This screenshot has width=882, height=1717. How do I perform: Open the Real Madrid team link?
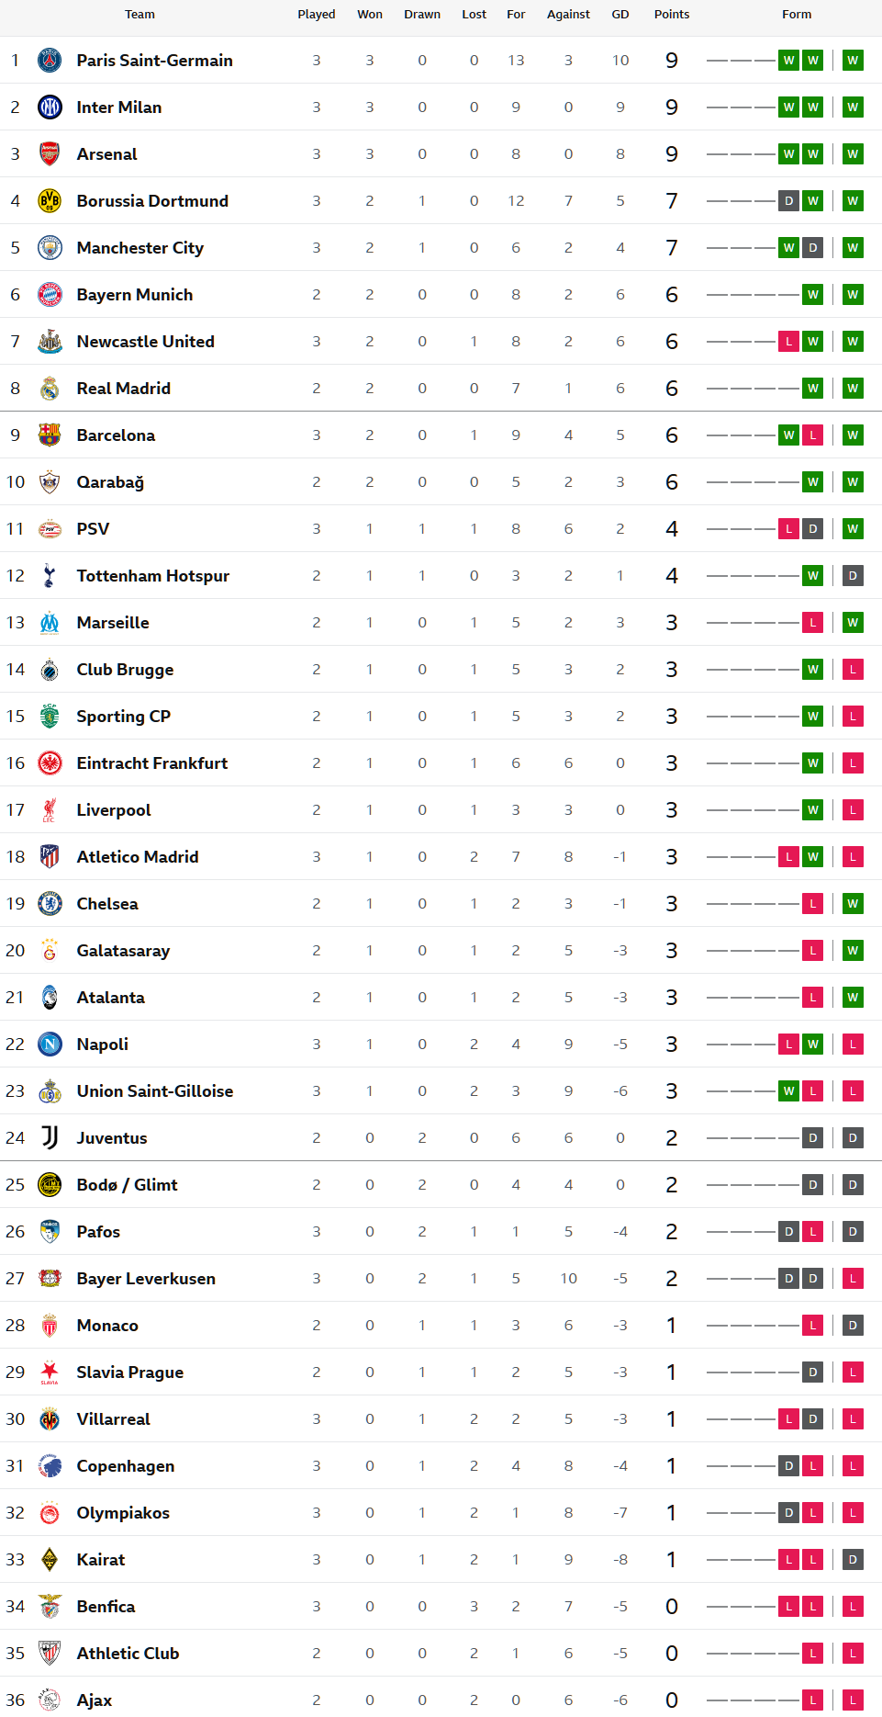coord(124,389)
